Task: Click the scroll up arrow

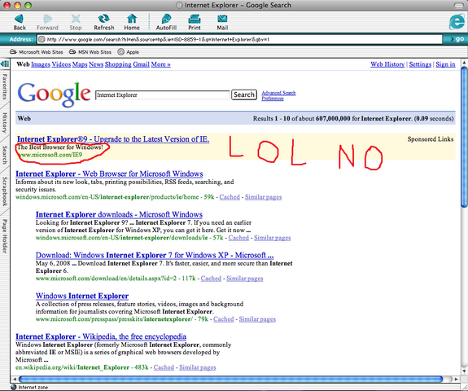Action: pos(464,63)
